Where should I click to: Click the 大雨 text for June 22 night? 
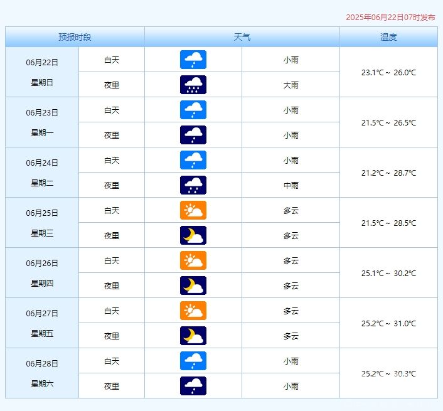pos(291,85)
